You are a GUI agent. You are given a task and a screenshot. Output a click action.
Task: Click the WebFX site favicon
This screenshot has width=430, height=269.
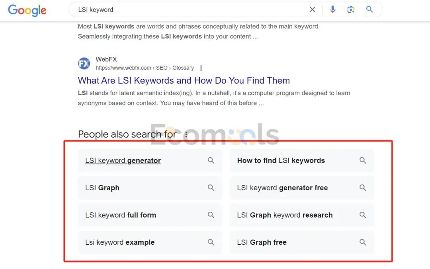tap(84, 64)
